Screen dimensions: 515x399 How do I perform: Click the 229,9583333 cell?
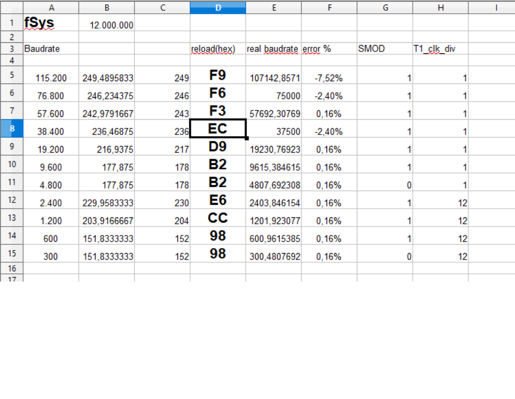tap(107, 200)
